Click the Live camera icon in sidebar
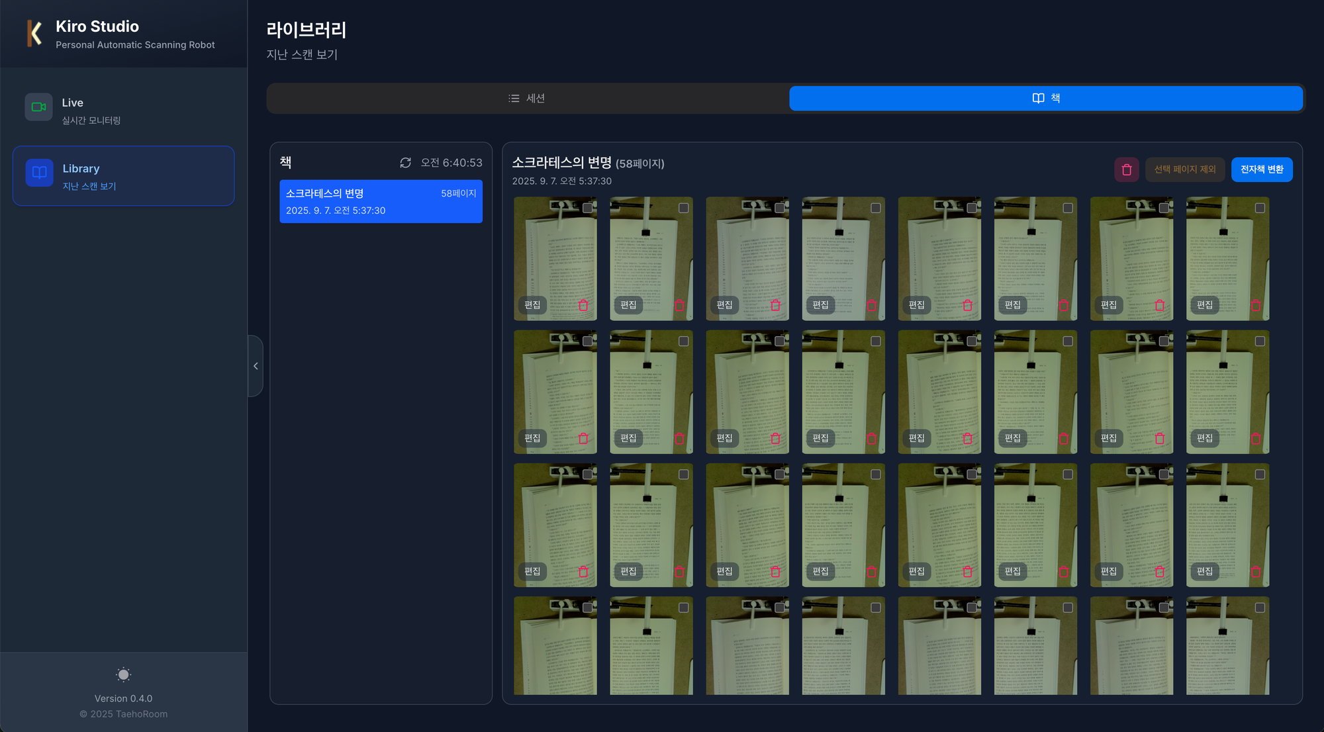1324x732 pixels. click(38, 107)
